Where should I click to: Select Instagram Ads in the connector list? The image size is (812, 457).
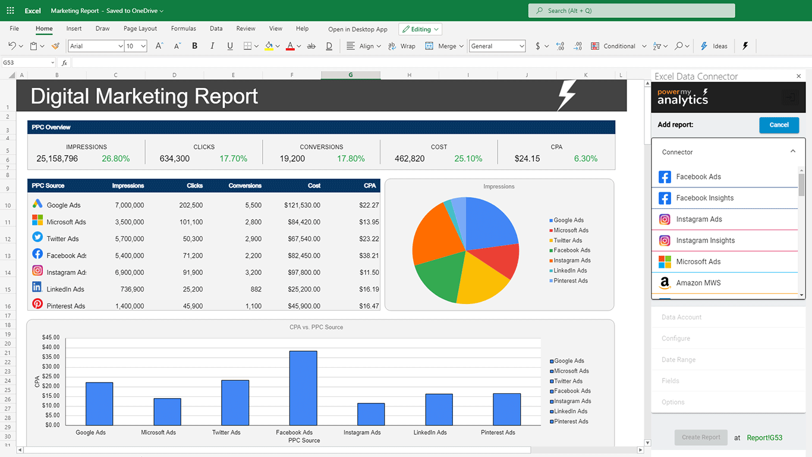698,219
